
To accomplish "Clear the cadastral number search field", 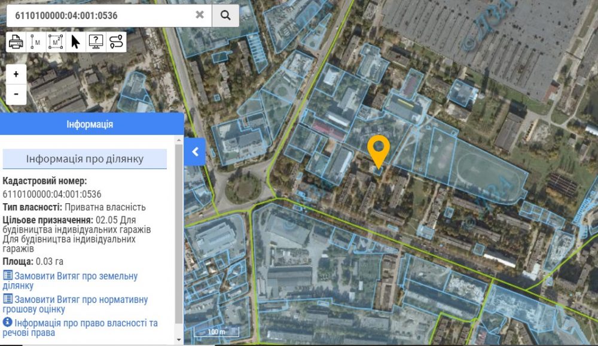I will pyautogui.click(x=200, y=15).
